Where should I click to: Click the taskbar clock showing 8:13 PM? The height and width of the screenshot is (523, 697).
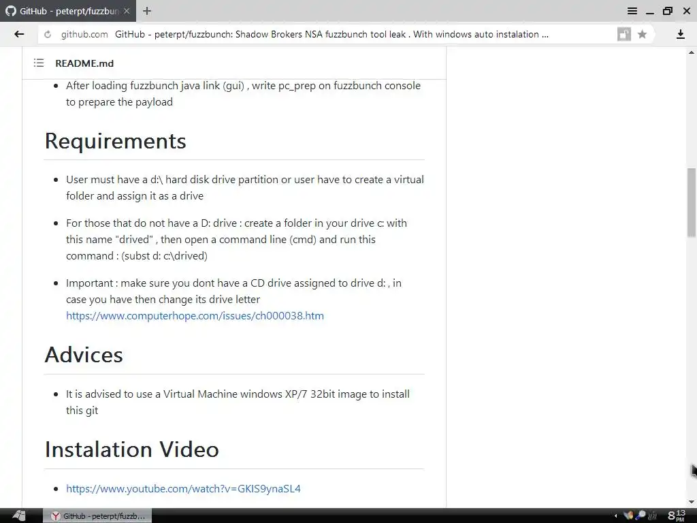tap(677, 516)
